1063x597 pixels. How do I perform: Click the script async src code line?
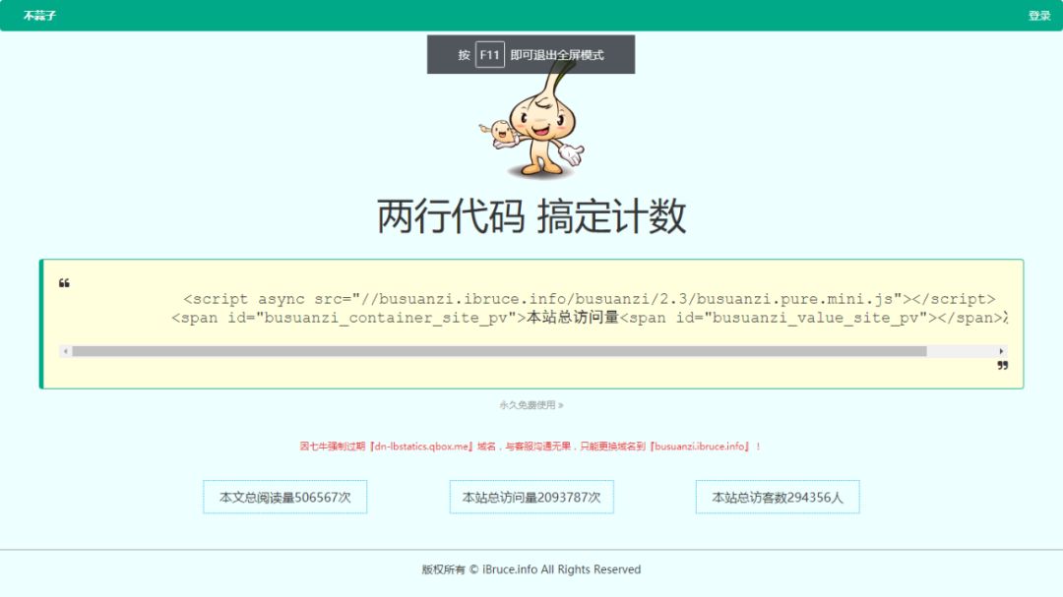pos(590,299)
